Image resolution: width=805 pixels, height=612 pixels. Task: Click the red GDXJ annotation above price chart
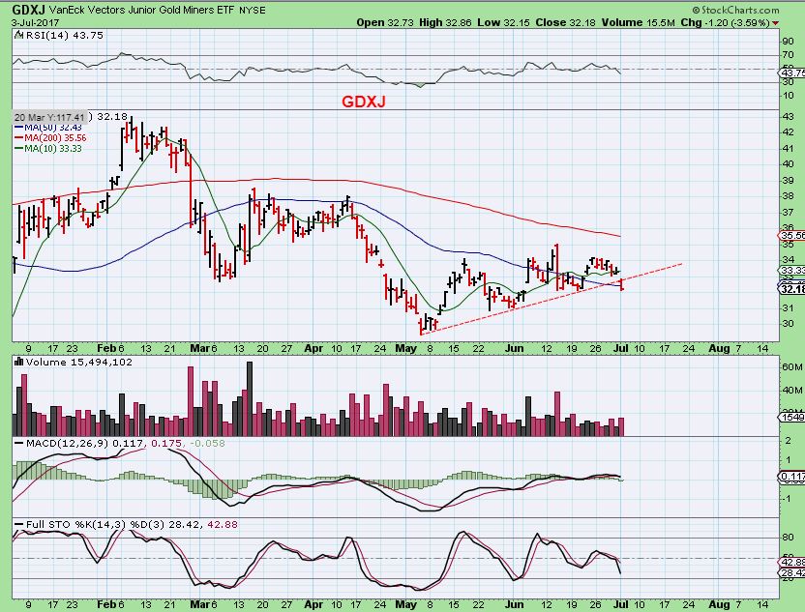364,102
